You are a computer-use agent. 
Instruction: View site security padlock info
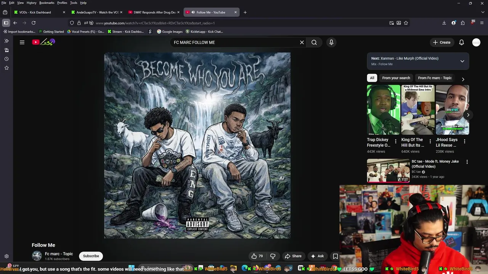[x=79, y=23]
